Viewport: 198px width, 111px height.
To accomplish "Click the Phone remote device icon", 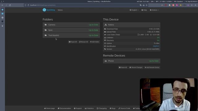I will point(106,61).
